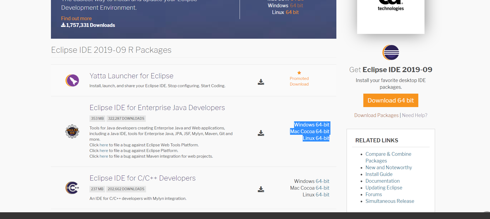Click the 1,757,331 Downloads count text
Viewport: 490px width, 219px height.
[x=91, y=25]
